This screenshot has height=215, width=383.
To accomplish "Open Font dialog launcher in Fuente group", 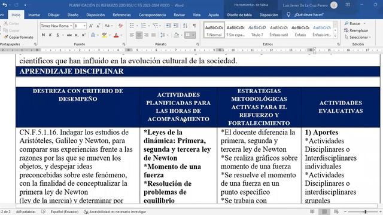I will coord(124,44).
